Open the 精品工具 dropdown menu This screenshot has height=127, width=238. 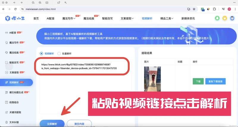pyautogui.click(x=167, y=18)
